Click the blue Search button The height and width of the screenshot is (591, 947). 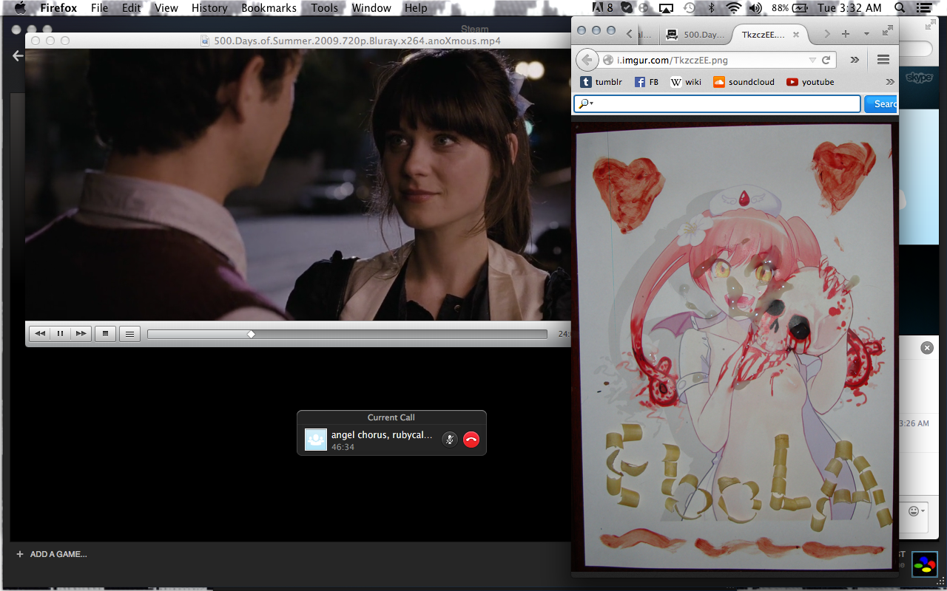[882, 104]
